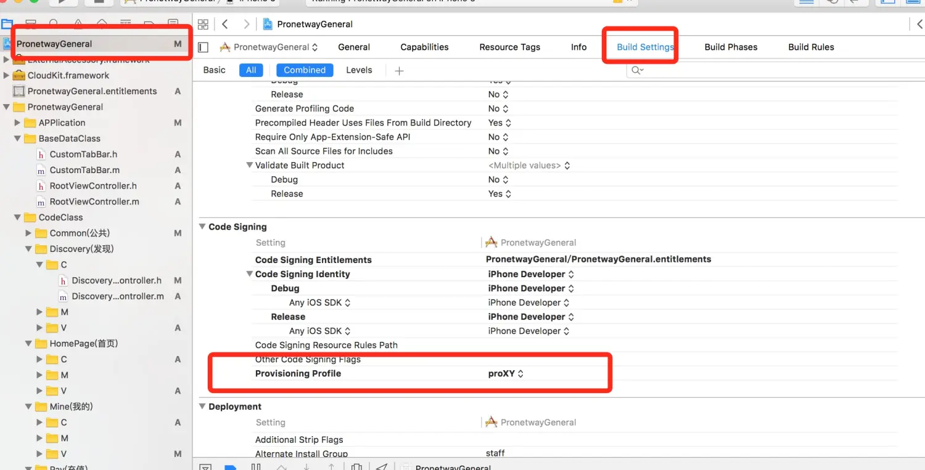Switch filter to Basic settings
The height and width of the screenshot is (470, 925).
pyautogui.click(x=214, y=70)
